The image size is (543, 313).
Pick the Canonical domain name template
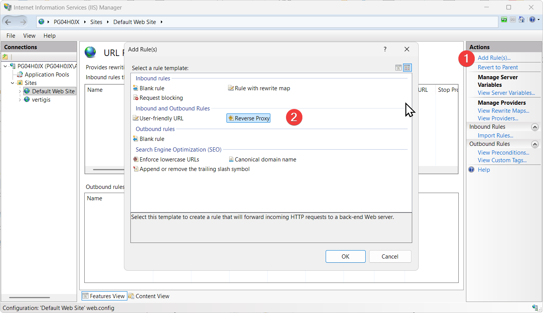click(x=262, y=160)
